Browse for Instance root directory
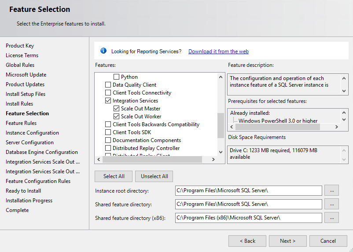353x252 pixels. [x=331, y=190]
